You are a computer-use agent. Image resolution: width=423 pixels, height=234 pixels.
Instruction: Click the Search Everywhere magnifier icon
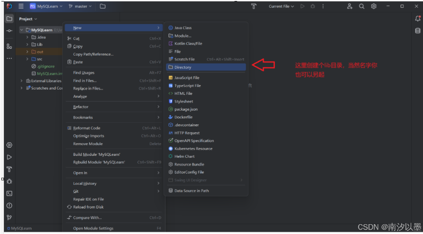coord(361,6)
